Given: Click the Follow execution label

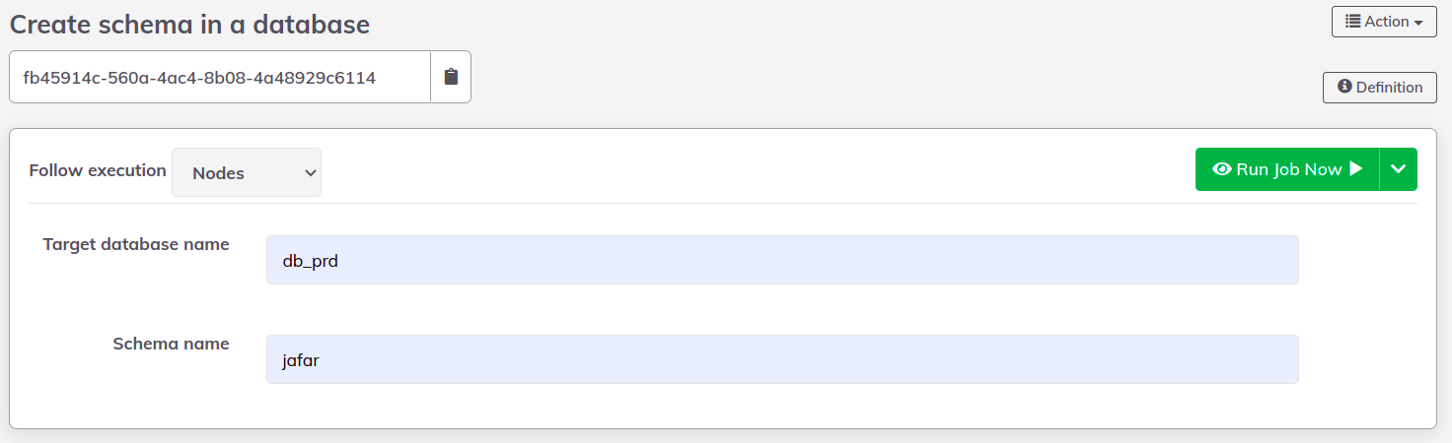Looking at the screenshot, I should 98,170.
